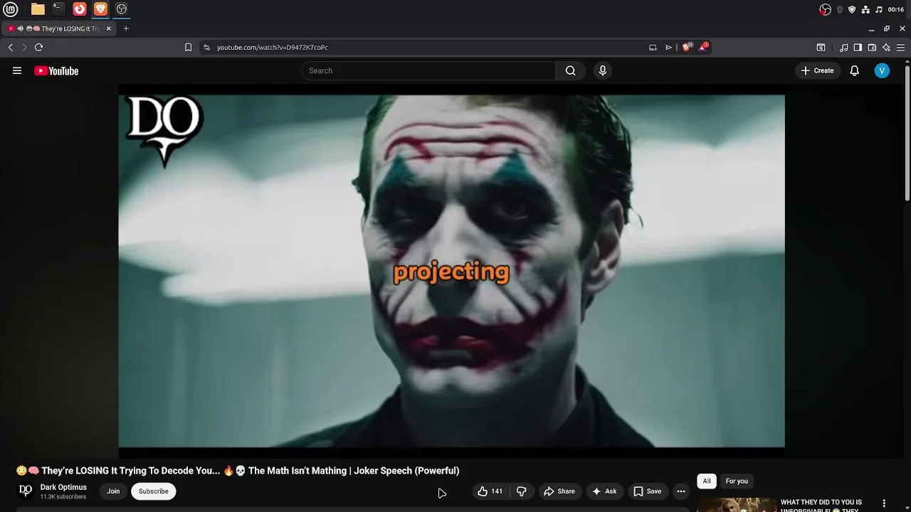The width and height of the screenshot is (911, 512).
Task: Switch to OBS Studio in taskbar
Action: click(x=122, y=9)
